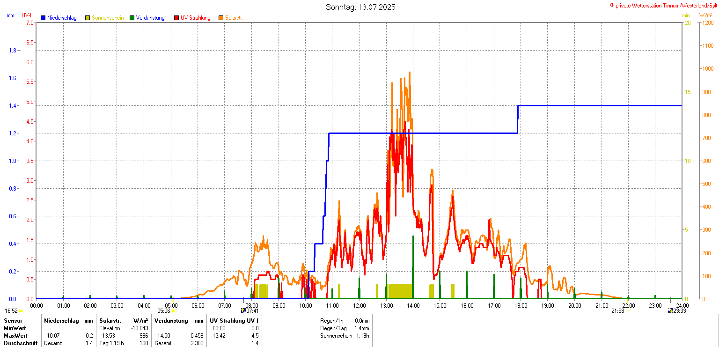The width and height of the screenshot is (719, 347).
Task: Select the UV-Strahlung legend label
Action: pos(195,18)
